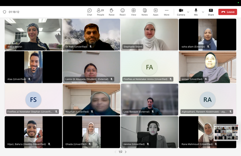This screenshot has width=241, height=156.
Task: Select Loay Bawazir's video tile
Action: click(x=149, y=100)
